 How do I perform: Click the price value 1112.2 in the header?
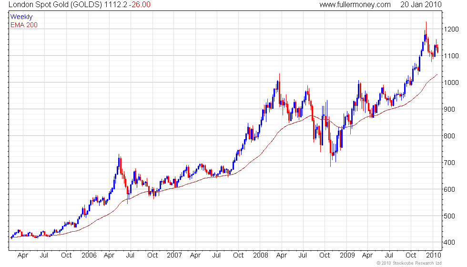115,4
